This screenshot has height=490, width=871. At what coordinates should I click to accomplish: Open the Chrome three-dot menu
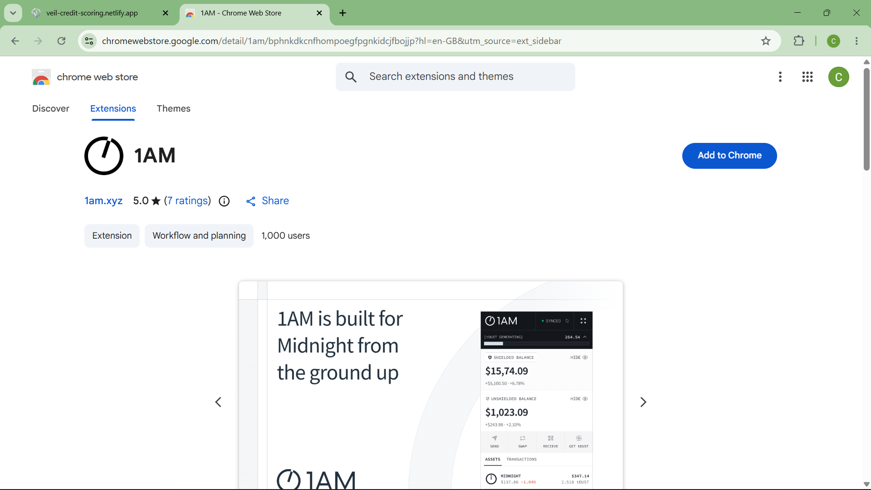point(856,41)
